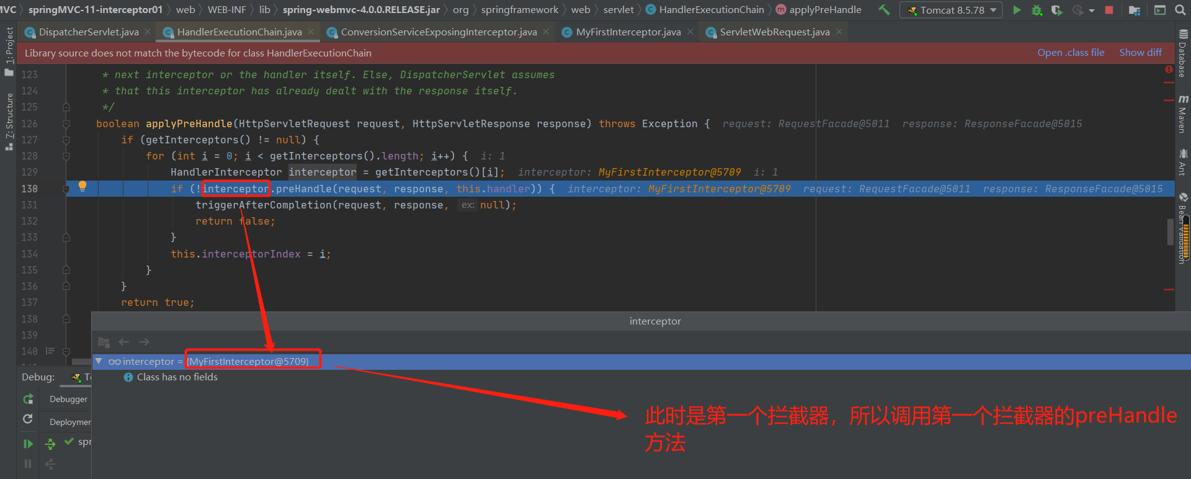The width and height of the screenshot is (1191, 479).
Task: Open the Project tool window tab
Action: click(x=9, y=51)
